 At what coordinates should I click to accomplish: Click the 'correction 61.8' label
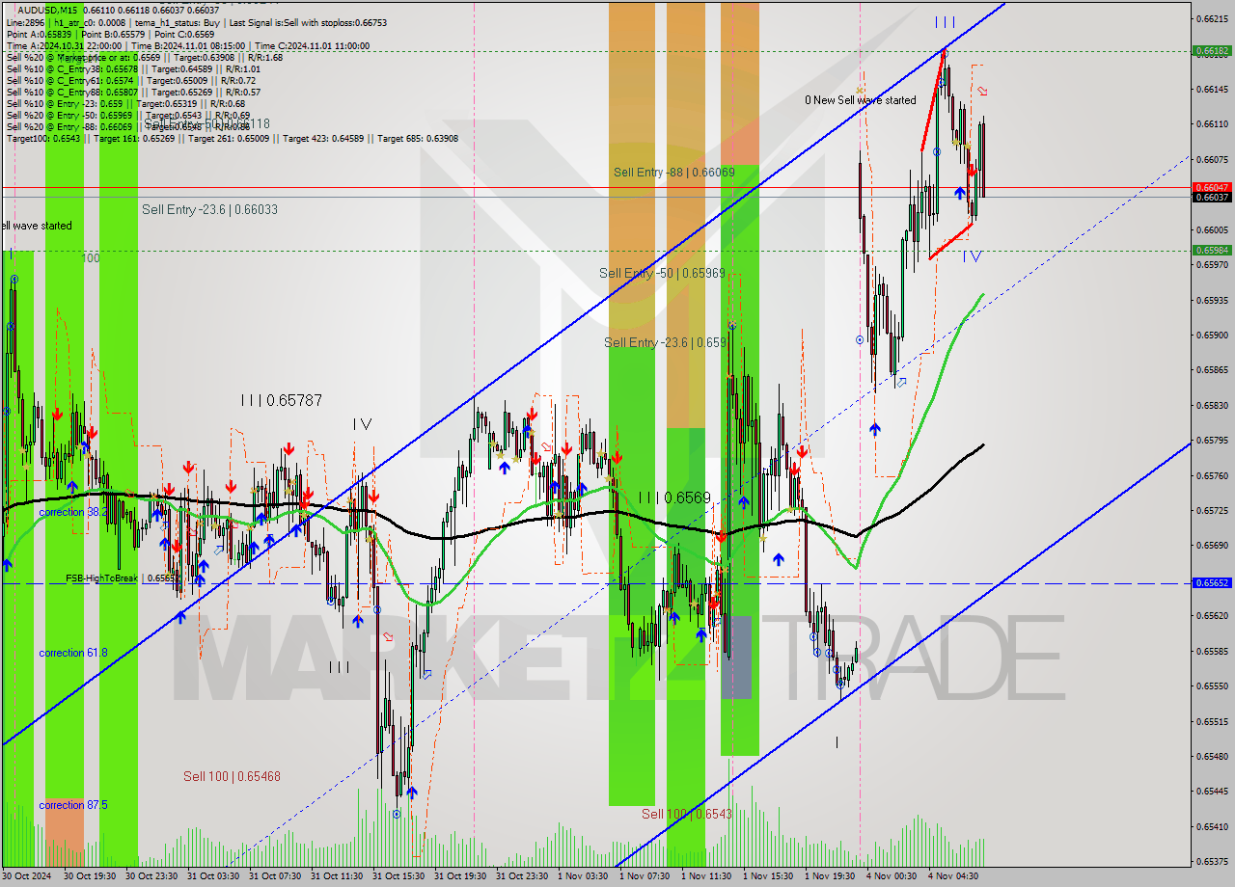[x=73, y=653]
